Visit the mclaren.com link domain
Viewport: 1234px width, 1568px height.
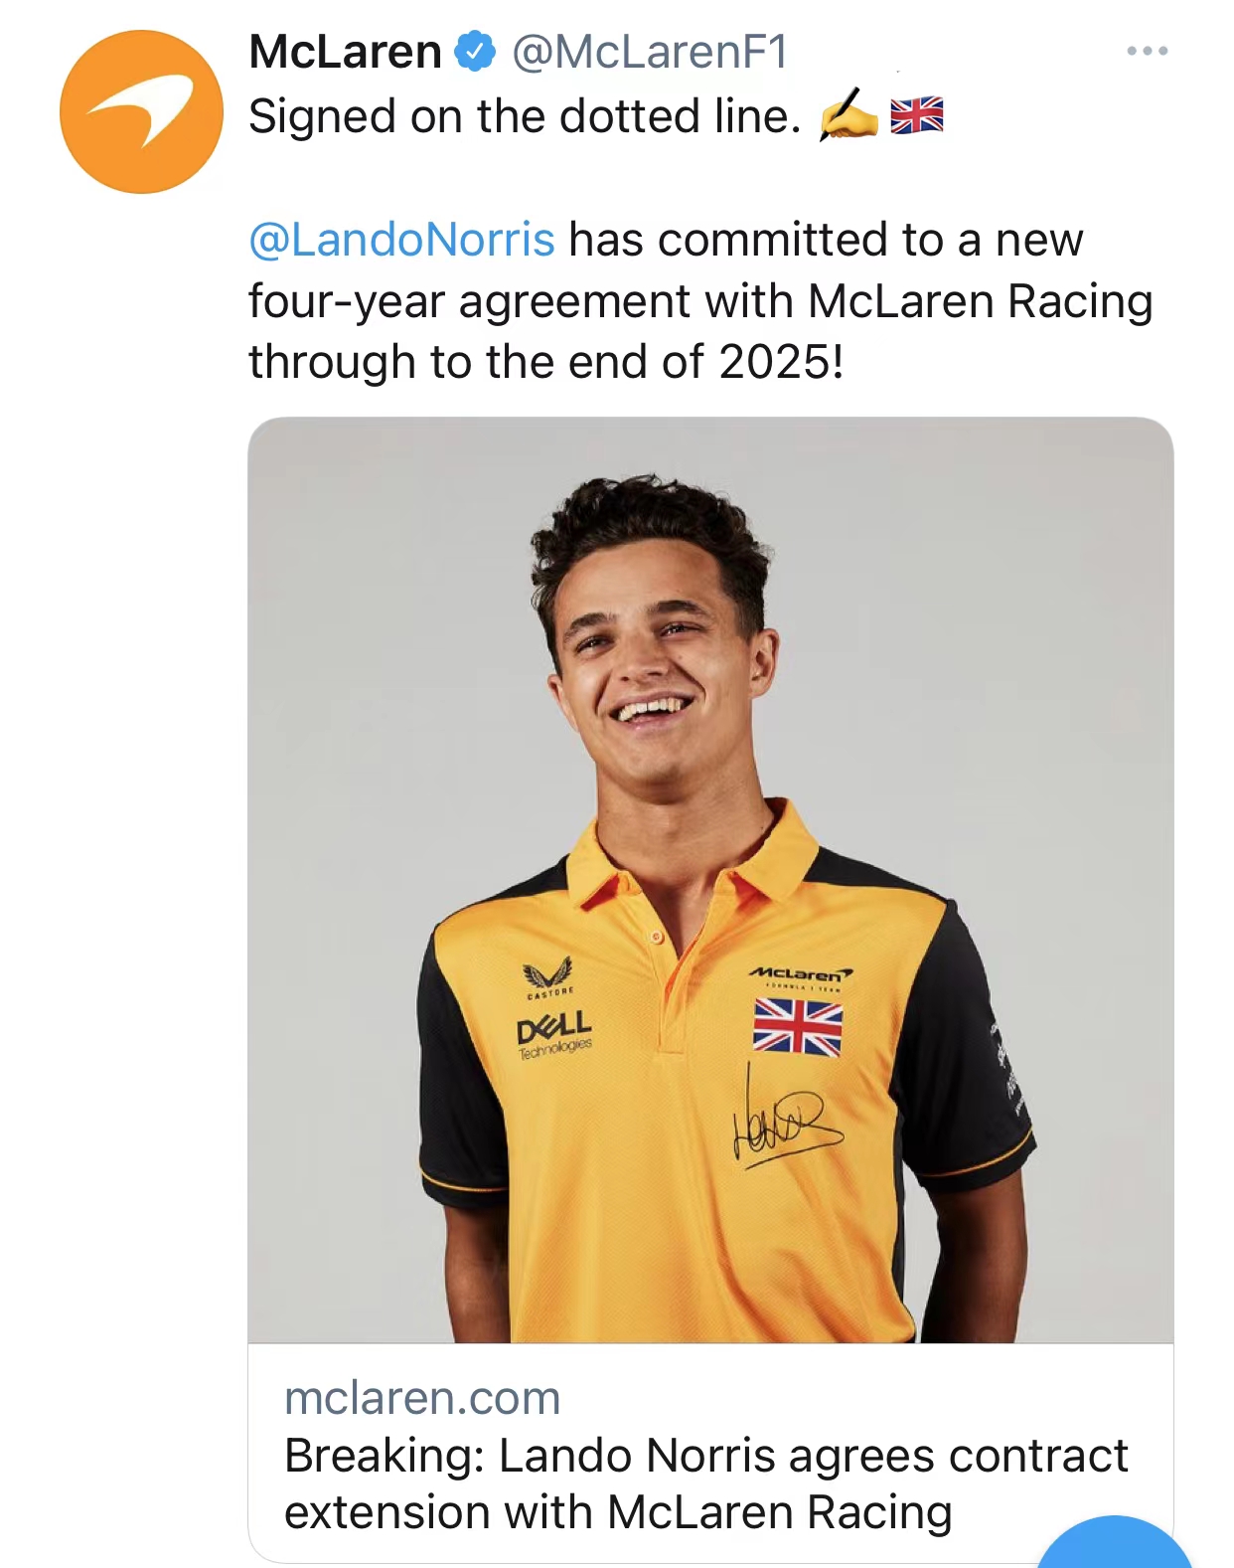click(x=422, y=1398)
